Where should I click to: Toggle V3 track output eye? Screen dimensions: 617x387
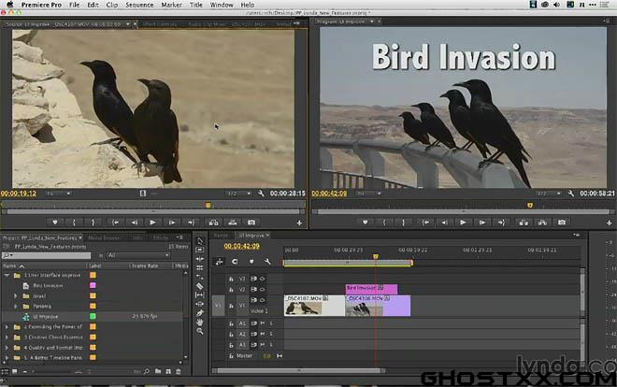(262, 279)
